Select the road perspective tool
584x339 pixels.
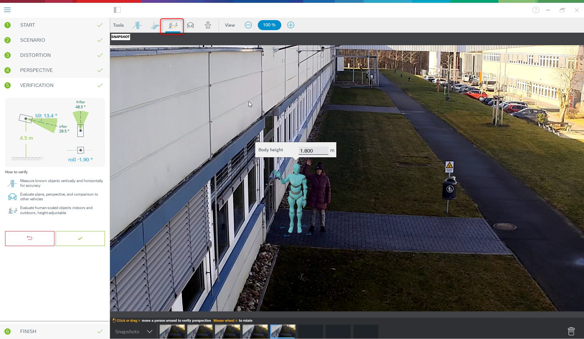(x=208, y=25)
